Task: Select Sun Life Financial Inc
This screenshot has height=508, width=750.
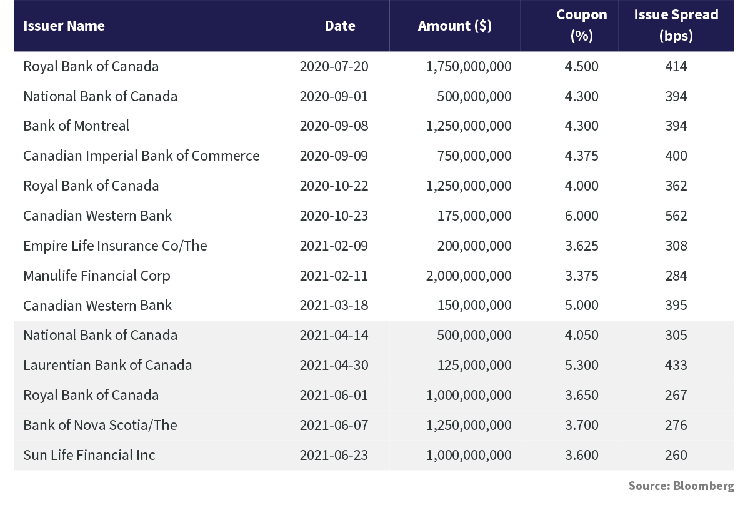Action: pos(89,455)
